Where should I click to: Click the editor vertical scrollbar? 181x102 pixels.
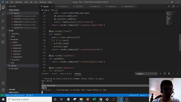(x=180, y=42)
